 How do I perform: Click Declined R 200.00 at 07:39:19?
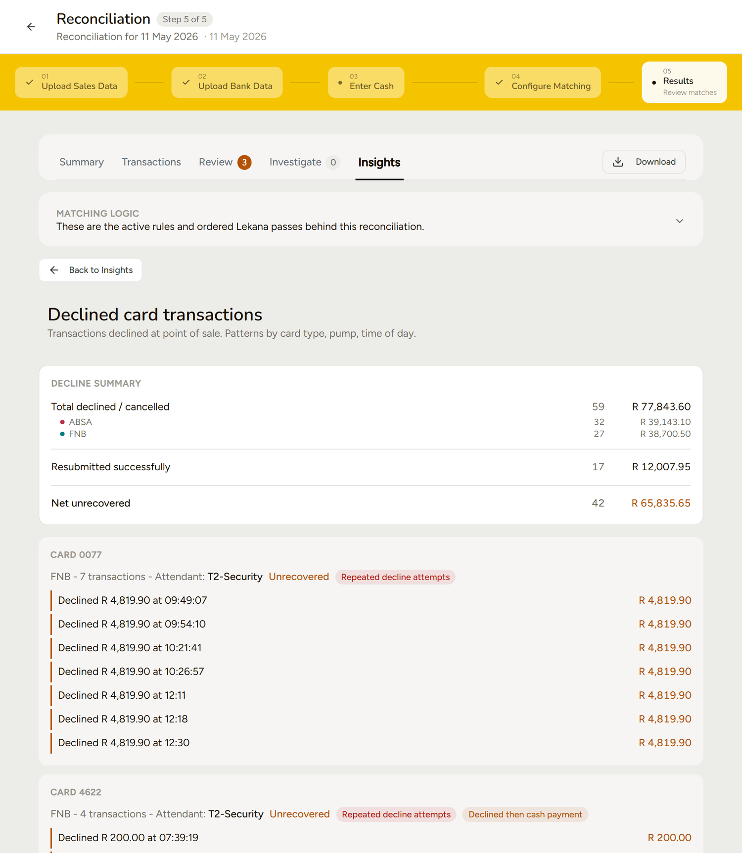tap(128, 838)
